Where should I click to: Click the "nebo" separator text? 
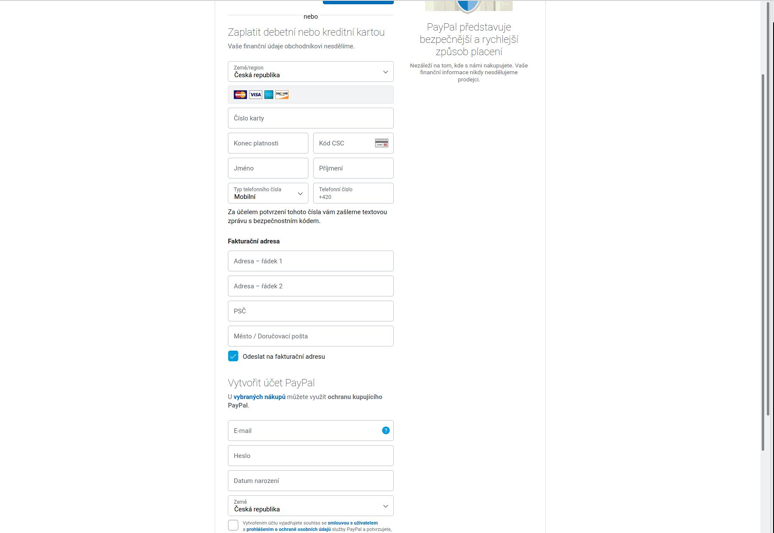311,17
